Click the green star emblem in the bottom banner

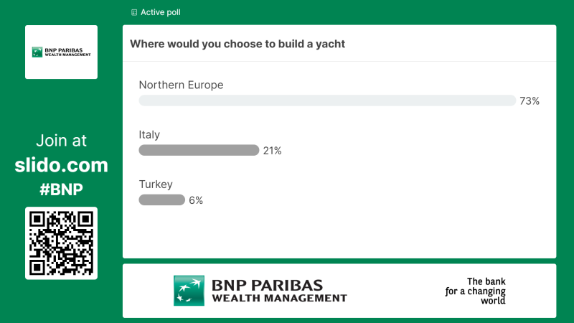189,290
